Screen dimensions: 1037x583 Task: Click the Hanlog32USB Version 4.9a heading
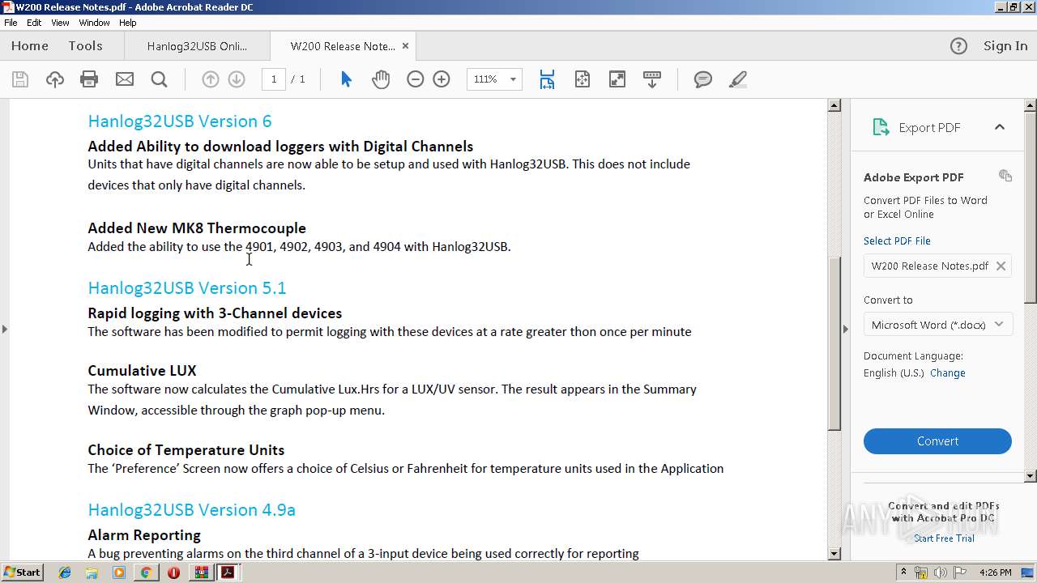click(191, 510)
